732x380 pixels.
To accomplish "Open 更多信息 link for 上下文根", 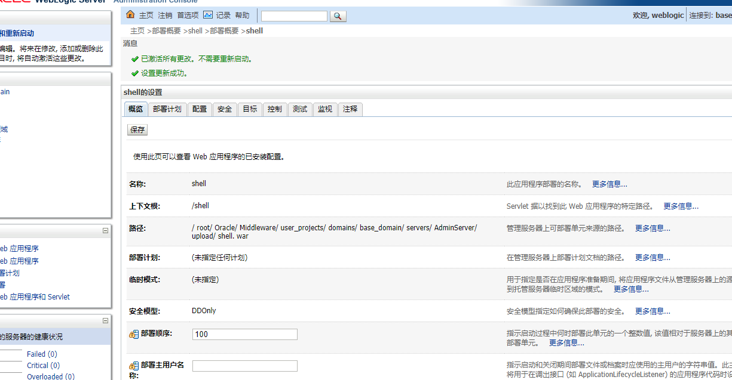I will tap(681, 206).
